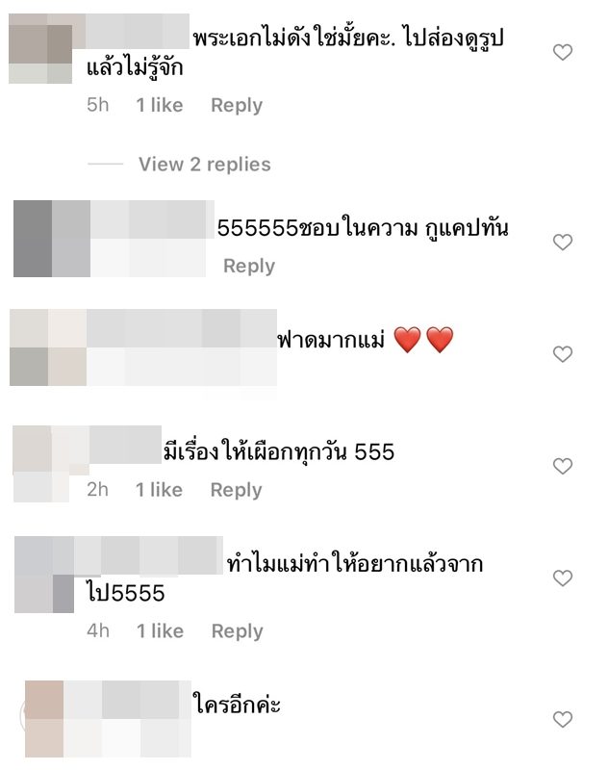This screenshot has width=608, height=770.
Task: Open avatar of the ใครอีกค่ะ commenter
Action: (44, 719)
